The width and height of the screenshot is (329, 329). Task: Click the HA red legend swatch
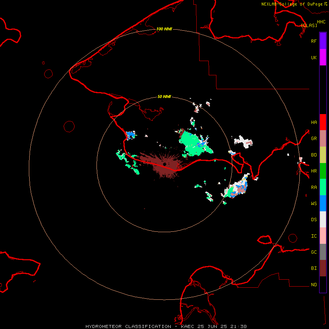point(323,122)
